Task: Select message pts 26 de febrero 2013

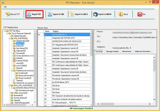Action: pyautogui.click(x=67, y=82)
